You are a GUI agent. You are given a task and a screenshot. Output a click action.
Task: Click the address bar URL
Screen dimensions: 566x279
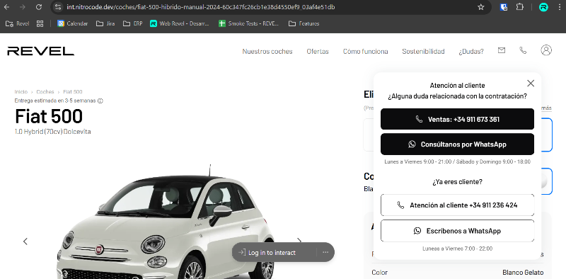(201, 7)
